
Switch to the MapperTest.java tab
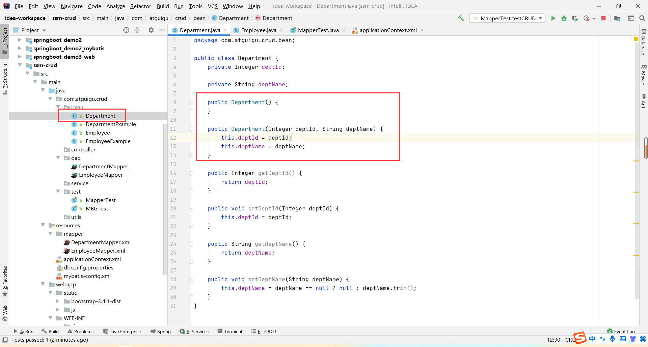click(x=318, y=30)
